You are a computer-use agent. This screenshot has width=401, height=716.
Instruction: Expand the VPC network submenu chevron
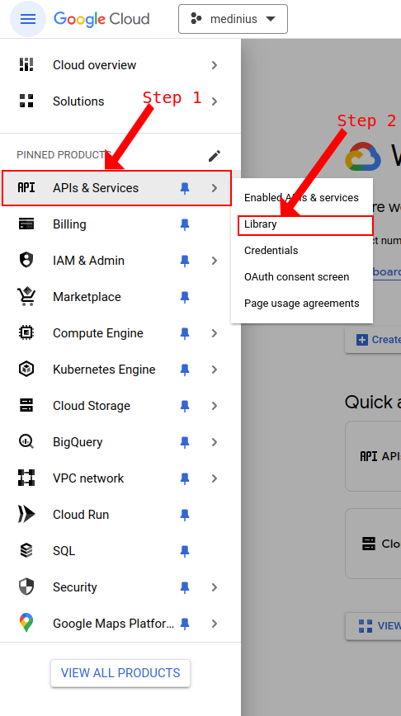pyautogui.click(x=215, y=478)
